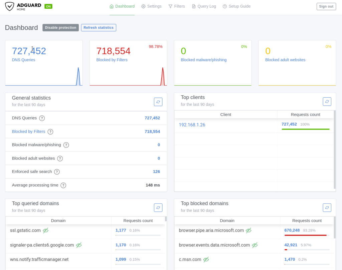Toggle tracker eye icon for browser.pipe.aria.microsoft.com
This screenshot has height=270, width=342.
(248, 231)
